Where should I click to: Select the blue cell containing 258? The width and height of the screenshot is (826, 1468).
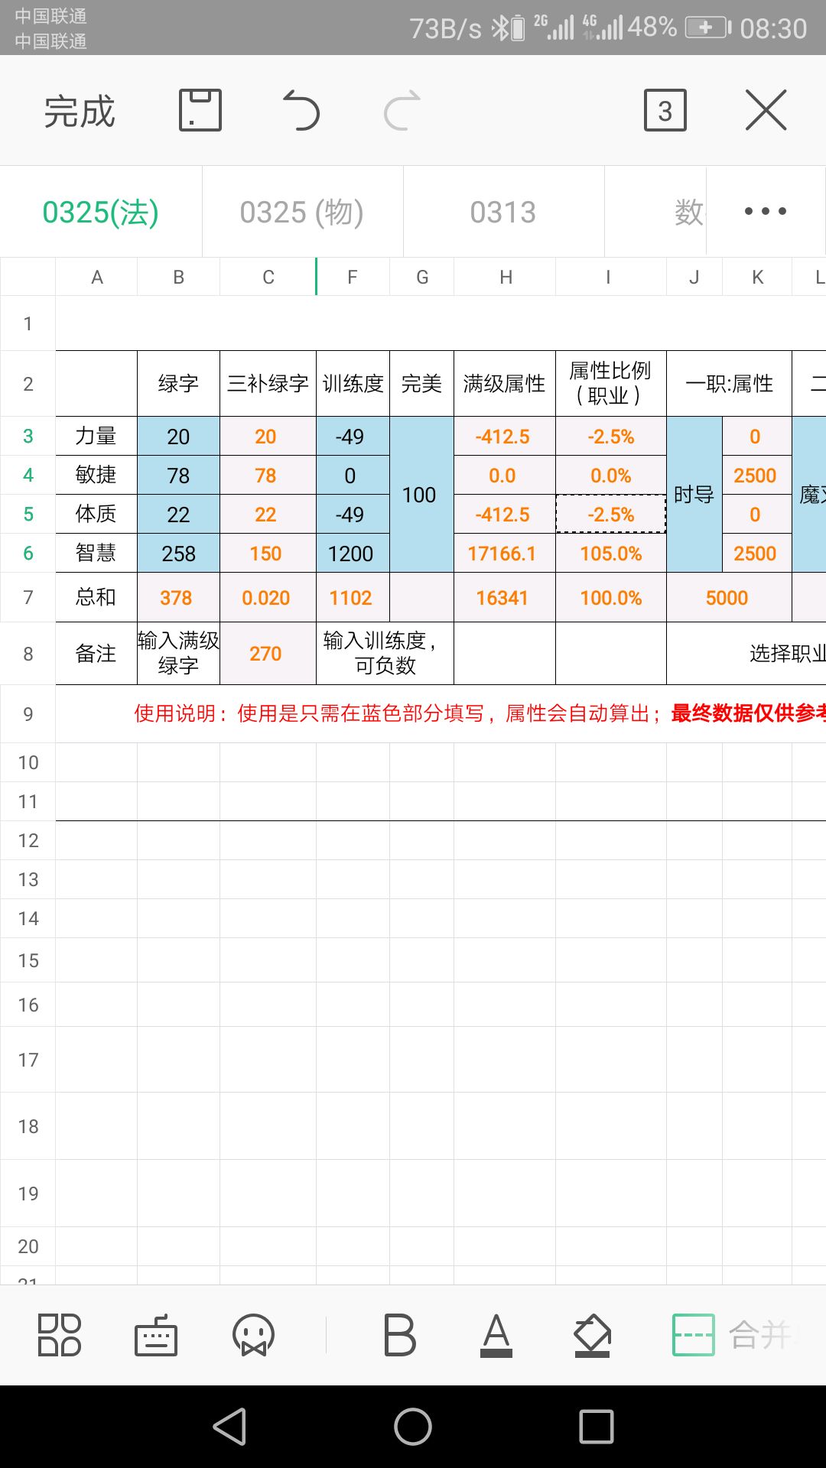[x=178, y=553]
